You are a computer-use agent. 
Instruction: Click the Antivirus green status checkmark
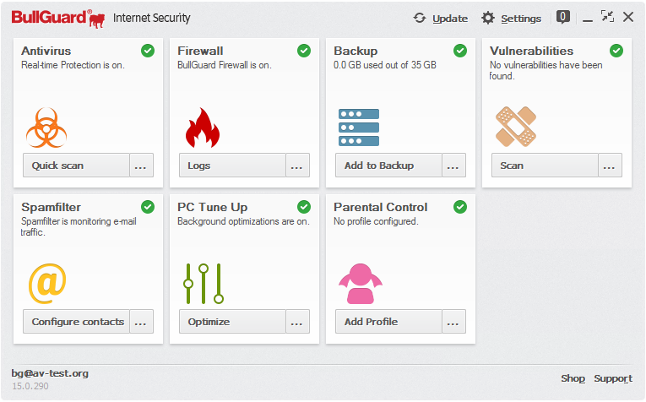[148, 51]
